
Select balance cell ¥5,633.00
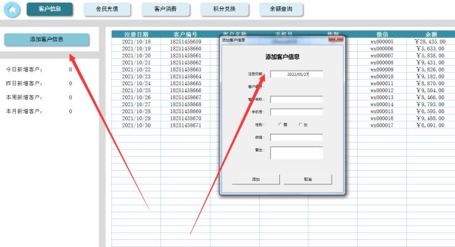coord(431,49)
